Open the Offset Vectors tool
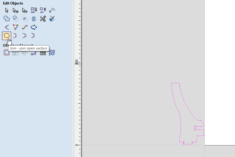235x157 pixels. pyautogui.click(x=7, y=53)
